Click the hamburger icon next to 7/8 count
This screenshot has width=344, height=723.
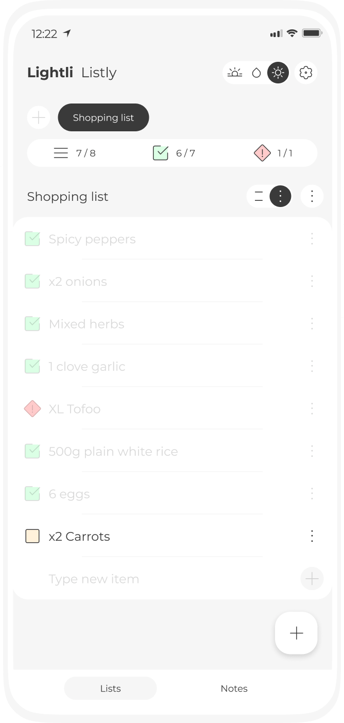tap(61, 153)
